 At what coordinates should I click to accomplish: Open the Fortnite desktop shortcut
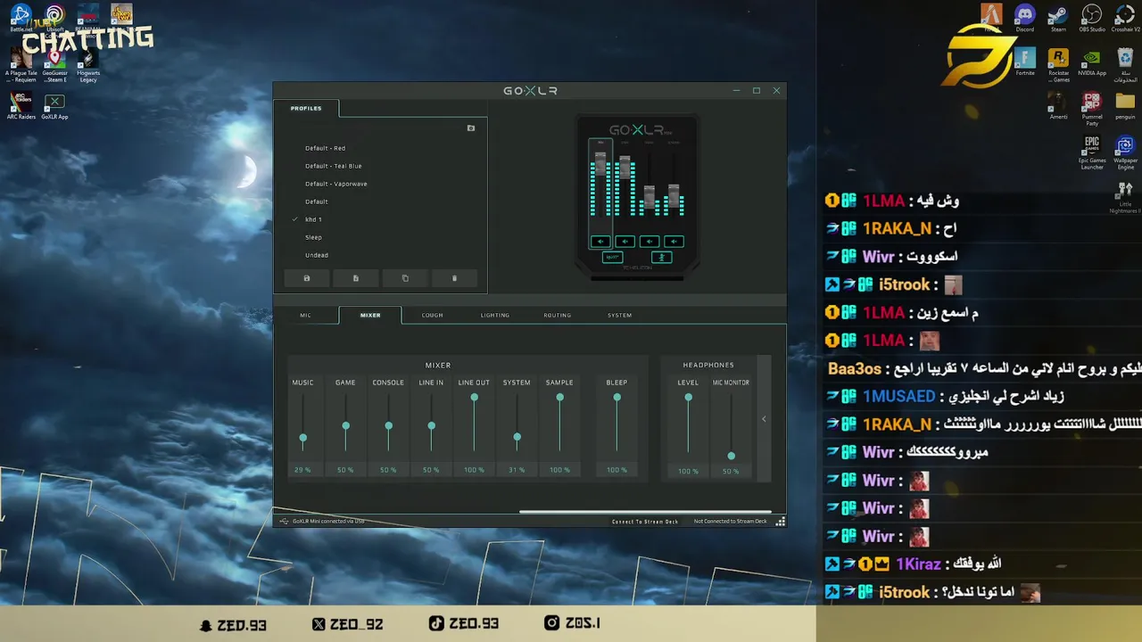tap(1025, 62)
